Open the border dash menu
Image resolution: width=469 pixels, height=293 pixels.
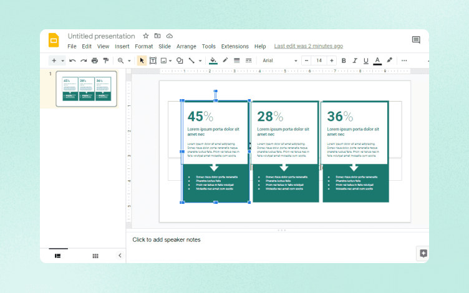(249, 60)
